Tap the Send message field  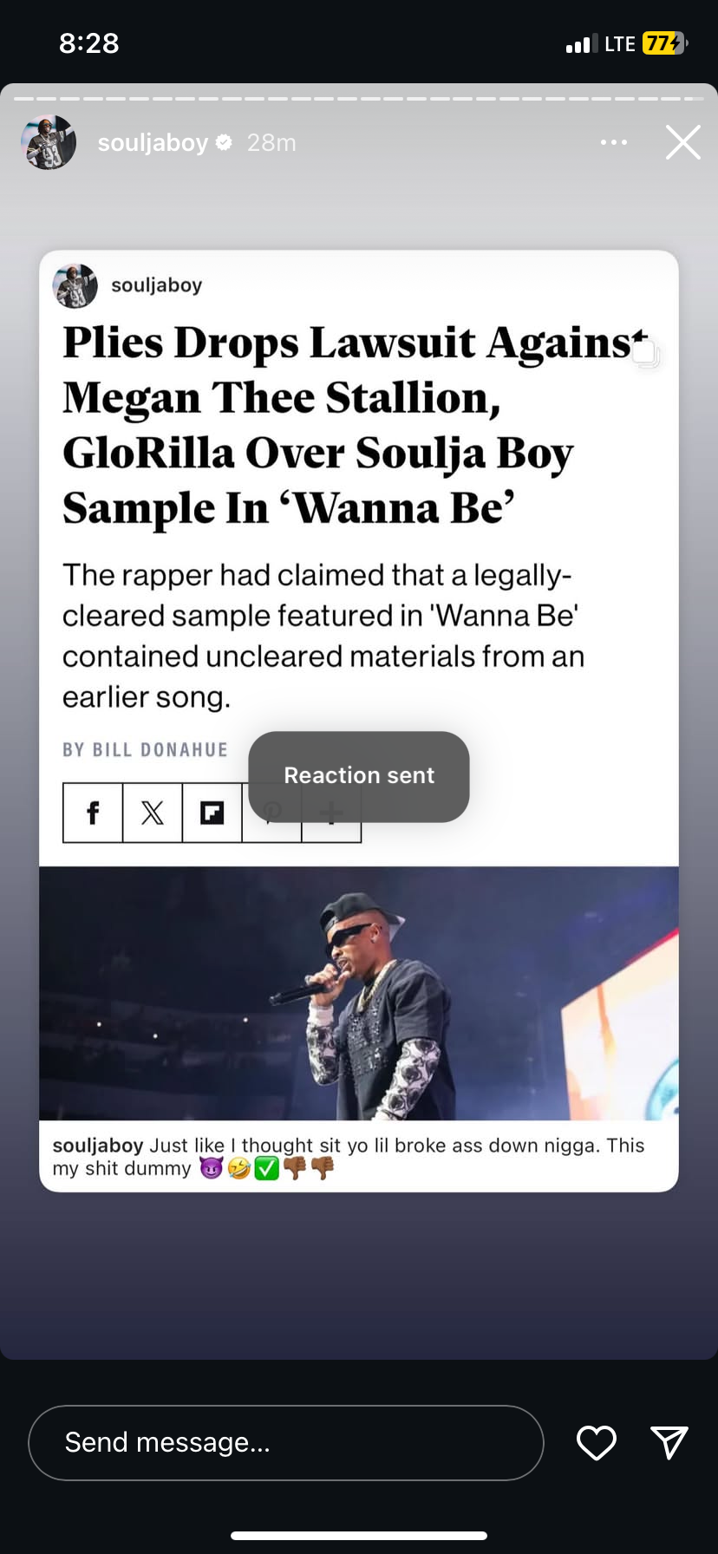285,1442
